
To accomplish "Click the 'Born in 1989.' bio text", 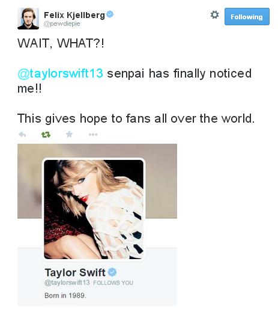I will click(x=65, y=296).
